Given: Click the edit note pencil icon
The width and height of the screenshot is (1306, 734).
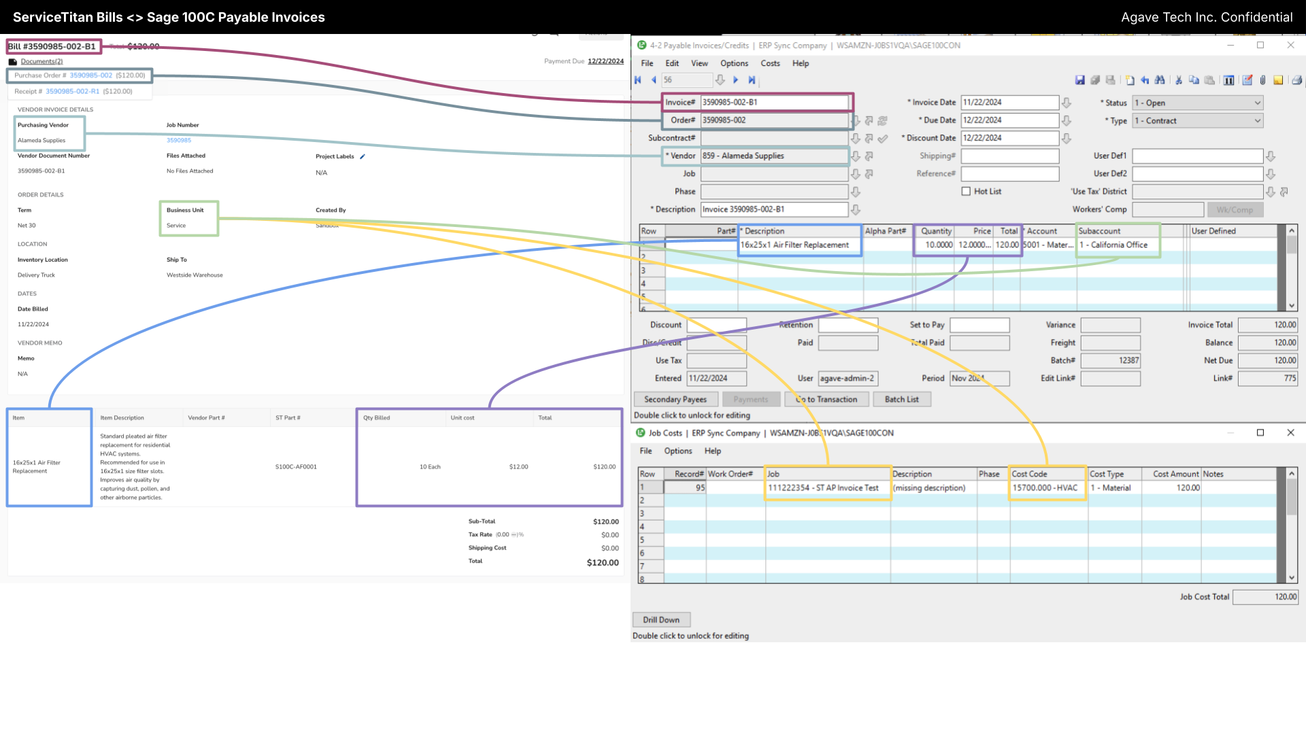Looking at the screenshot, I should point(1247,80).
